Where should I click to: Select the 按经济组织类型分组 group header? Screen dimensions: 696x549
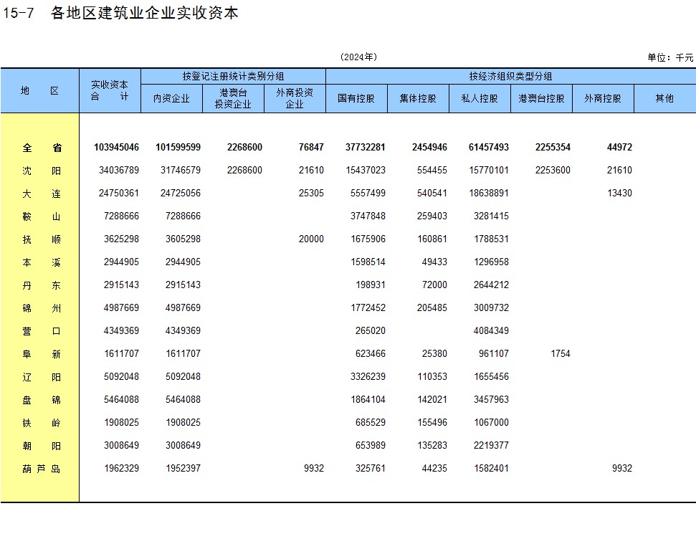(x=510, y=76)
